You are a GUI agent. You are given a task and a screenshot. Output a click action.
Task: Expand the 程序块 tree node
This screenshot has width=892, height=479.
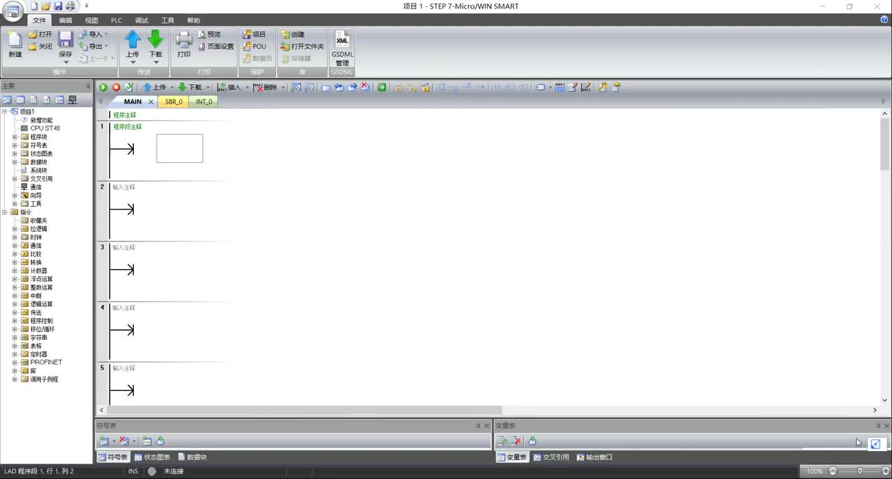15,137
